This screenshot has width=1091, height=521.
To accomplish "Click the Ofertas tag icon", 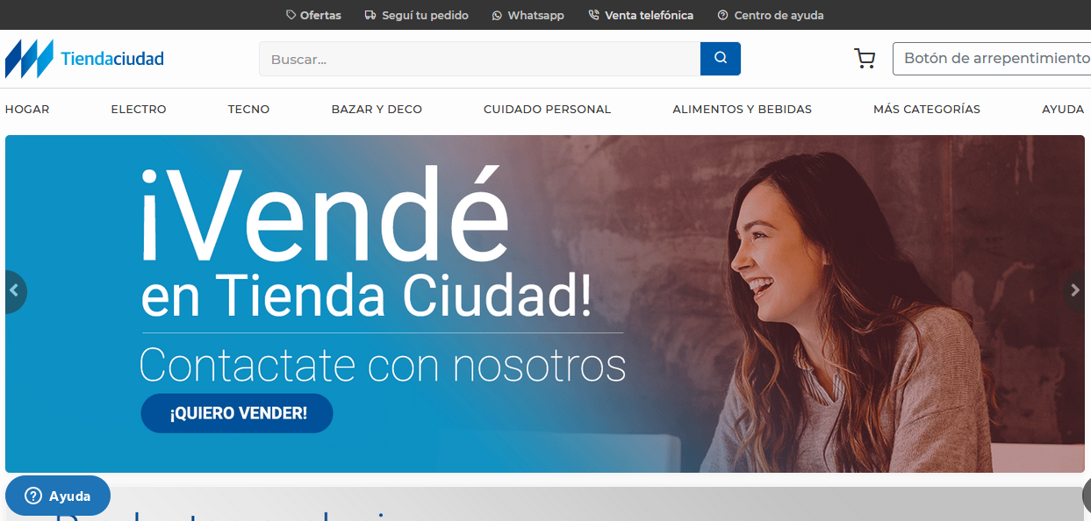I will coord(291,15).
